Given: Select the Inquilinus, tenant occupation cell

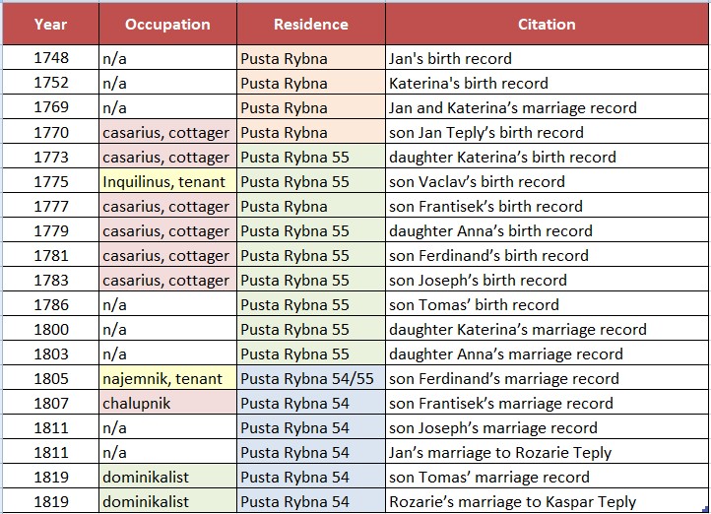Looking at the screenshot, I should click(x=165, y=182).
